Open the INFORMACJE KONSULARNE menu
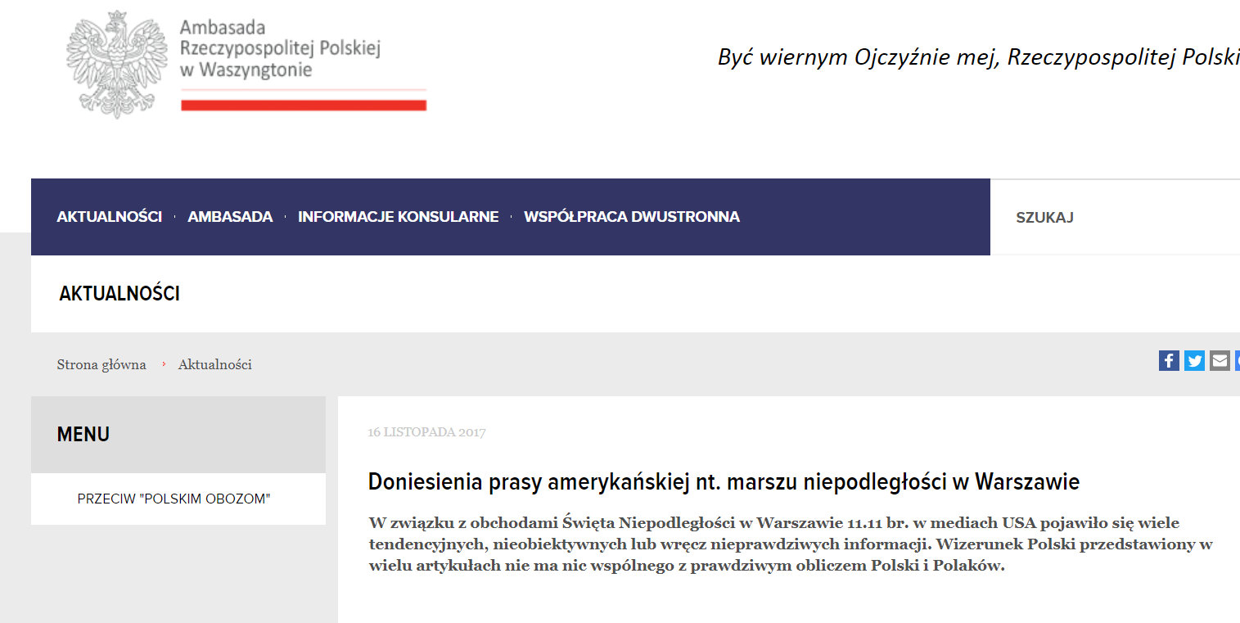Screen dimensions: 1240x623 click(398, 216)
